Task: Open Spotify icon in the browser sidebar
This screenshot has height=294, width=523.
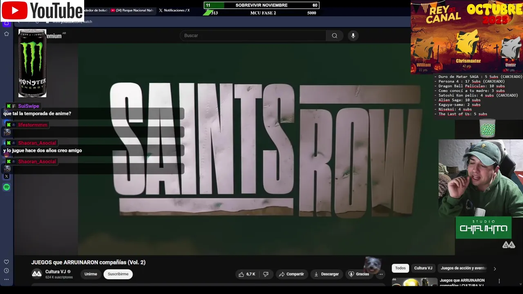Action: (x=7, y=187)
